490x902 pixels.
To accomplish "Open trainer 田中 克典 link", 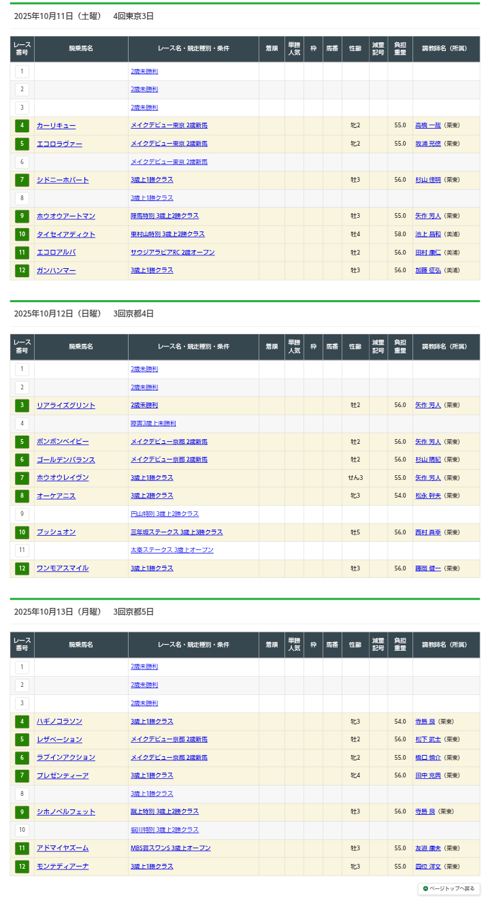I will click(428, 775).
